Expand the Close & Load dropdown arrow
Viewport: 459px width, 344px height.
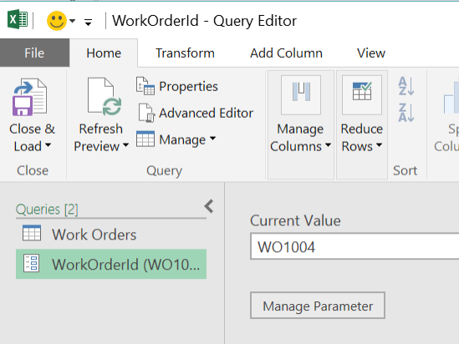click(x=48, y=145)
